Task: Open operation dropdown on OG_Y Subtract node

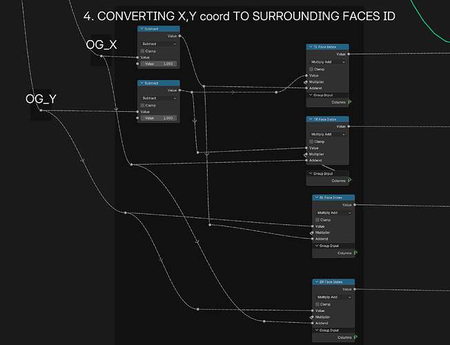Action: click(159, 98)
